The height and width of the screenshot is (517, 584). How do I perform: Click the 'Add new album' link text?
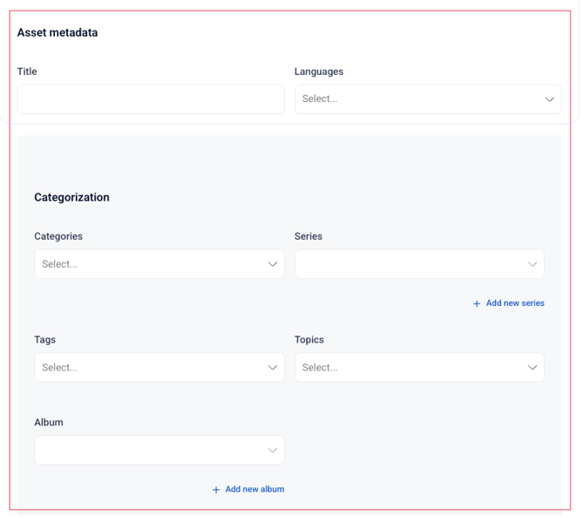[x=255, y=489]
